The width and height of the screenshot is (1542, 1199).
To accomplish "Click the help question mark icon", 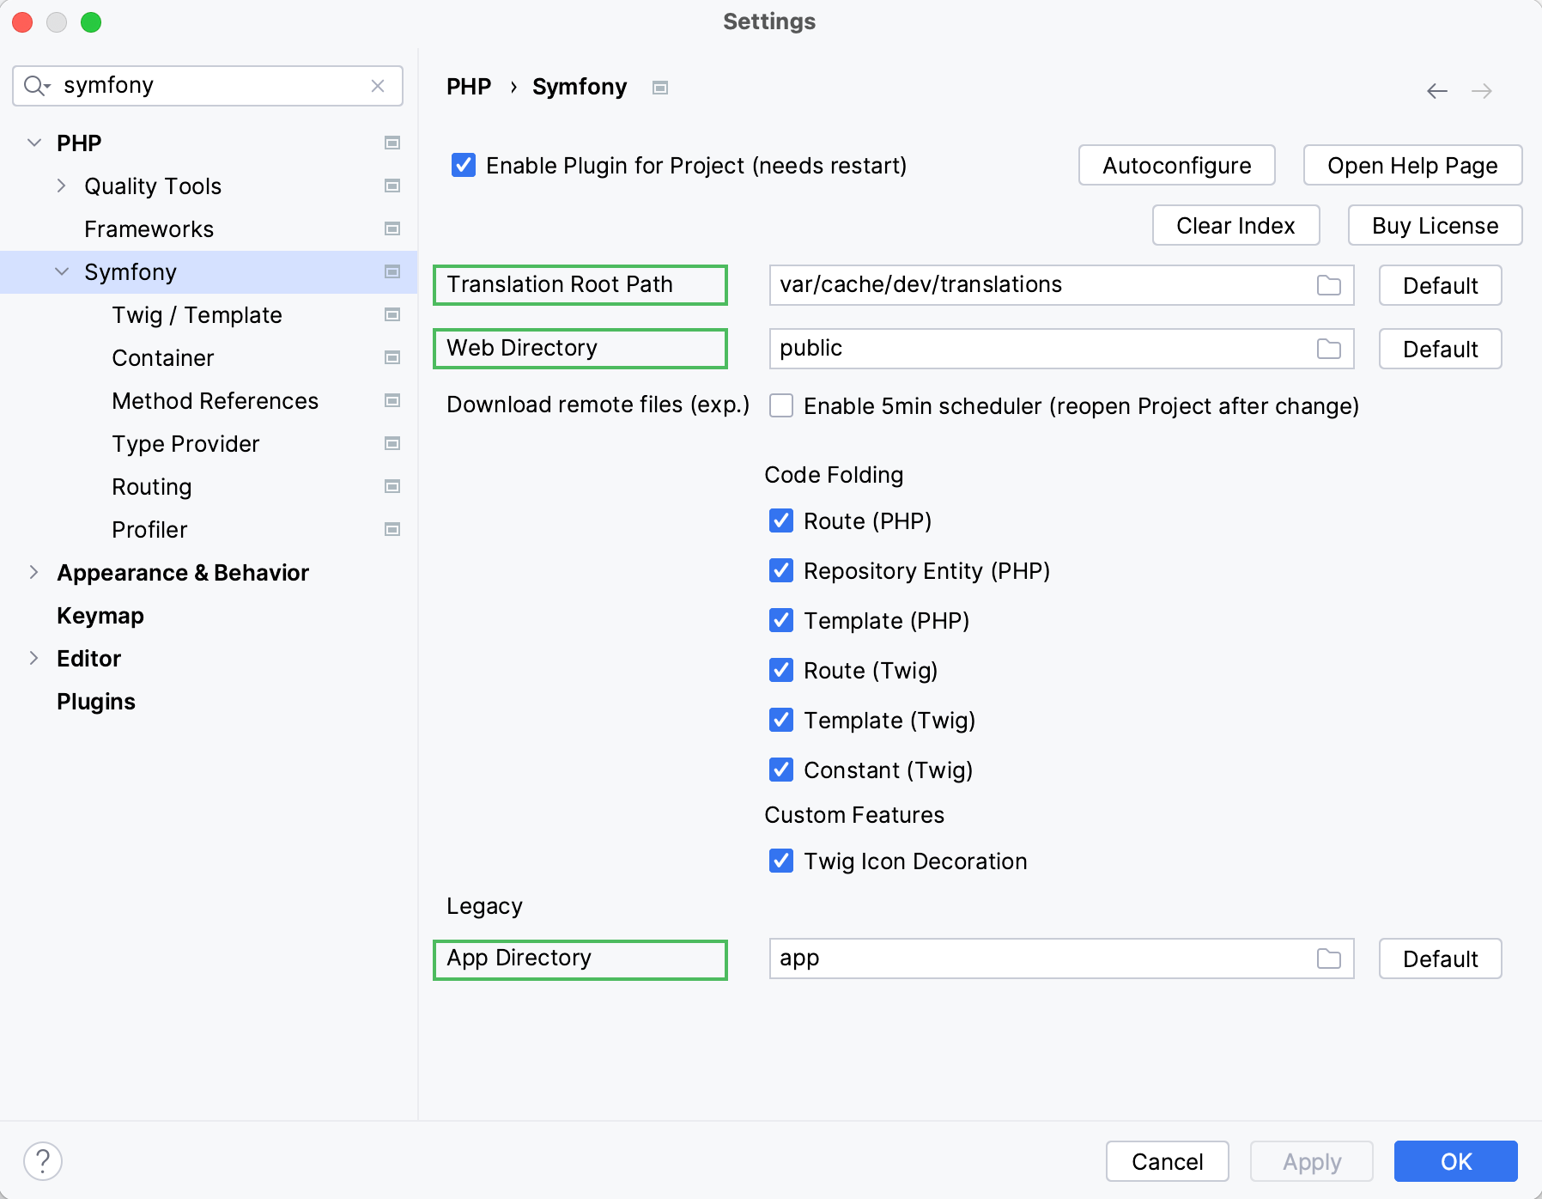I will 42,1161.
